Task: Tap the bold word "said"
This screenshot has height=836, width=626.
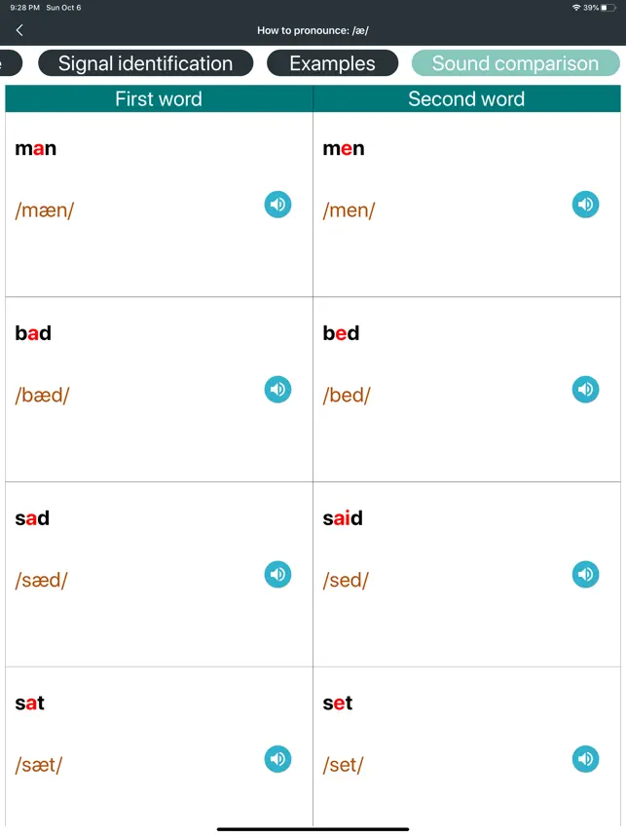Action: (x=343, y=518)
